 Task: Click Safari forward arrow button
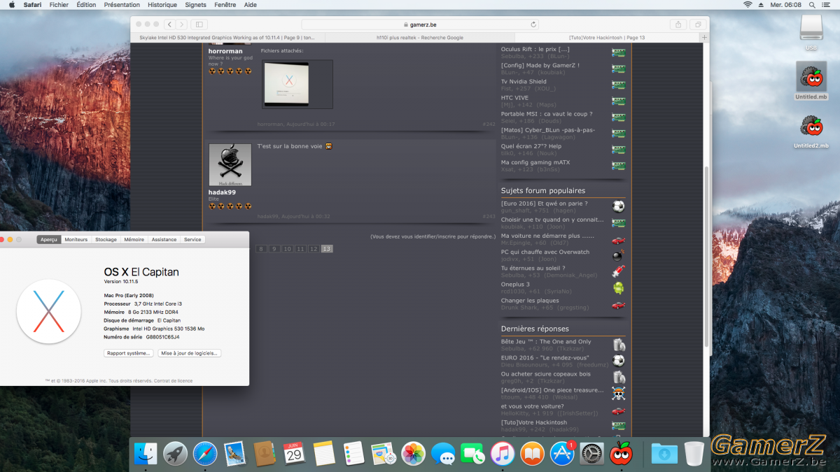click(181, 24)
